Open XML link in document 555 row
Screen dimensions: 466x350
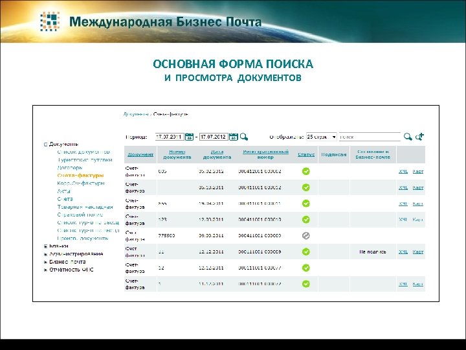coord(403,204)
